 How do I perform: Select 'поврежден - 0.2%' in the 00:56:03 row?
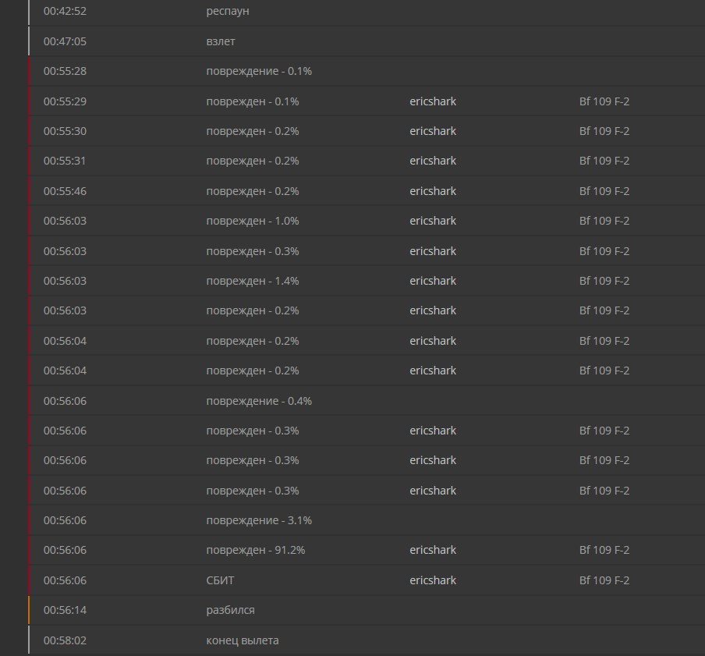tap(253, 311)
